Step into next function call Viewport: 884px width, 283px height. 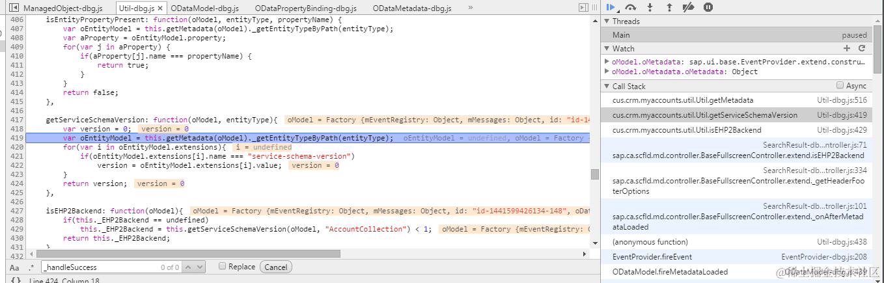click(x=650, y=7)
